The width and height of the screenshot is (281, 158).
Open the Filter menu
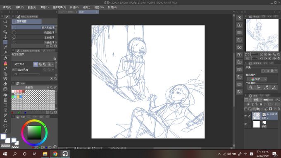86,7
